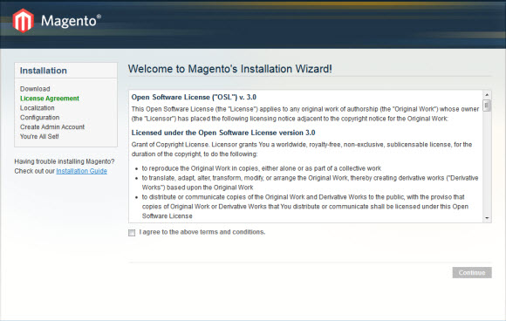Select the License Agreement step

50,99
